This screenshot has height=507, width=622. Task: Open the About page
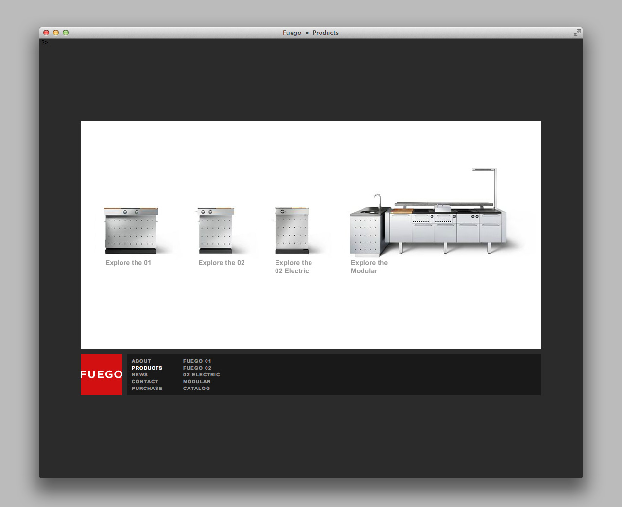point(141,361)
